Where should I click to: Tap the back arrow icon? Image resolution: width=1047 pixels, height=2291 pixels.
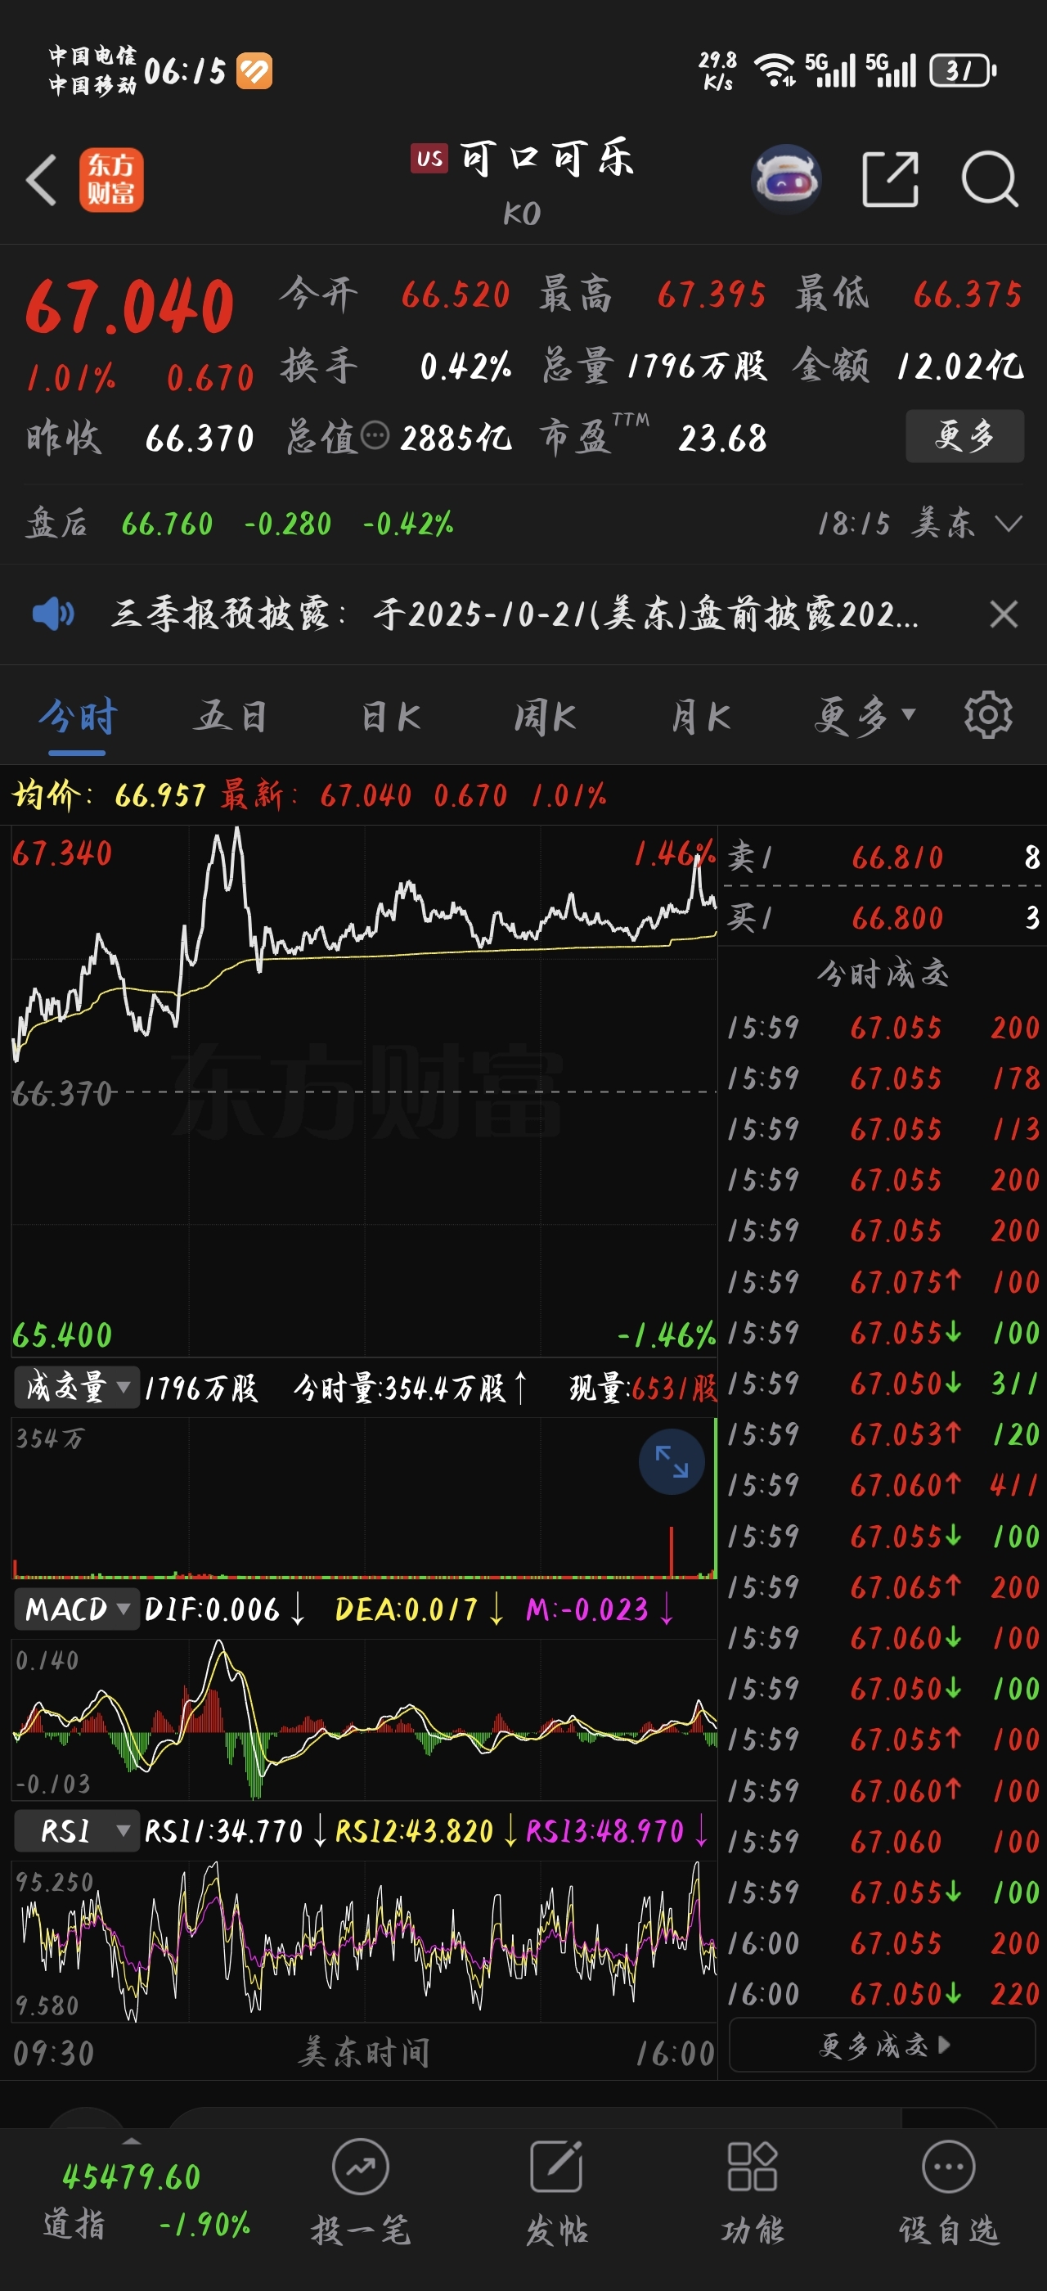tap(41, 180)
